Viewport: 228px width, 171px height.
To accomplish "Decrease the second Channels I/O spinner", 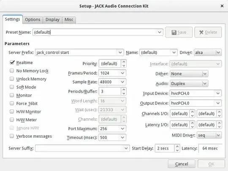I will (219, 115).
